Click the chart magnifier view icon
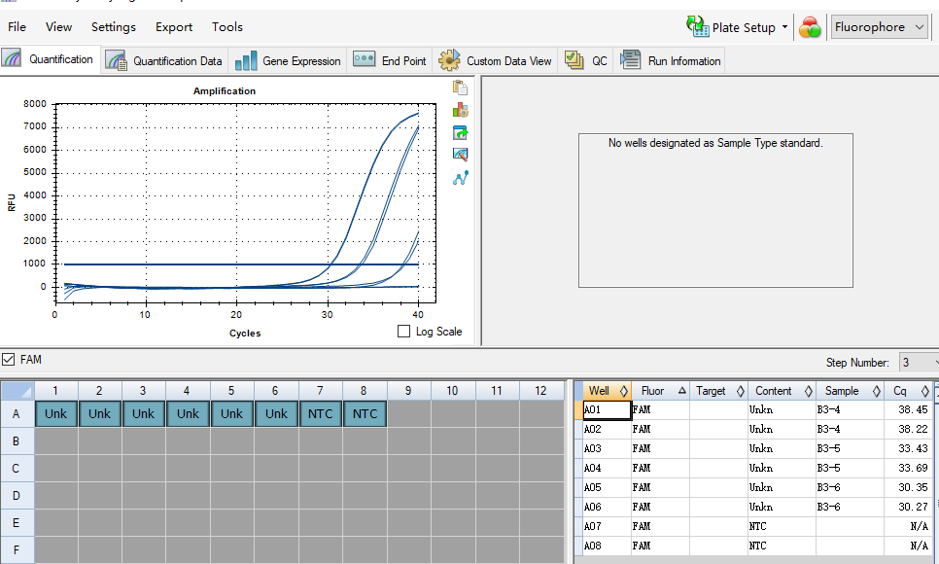The width and height of the screenshot is (939, 564). pos(460,155)
